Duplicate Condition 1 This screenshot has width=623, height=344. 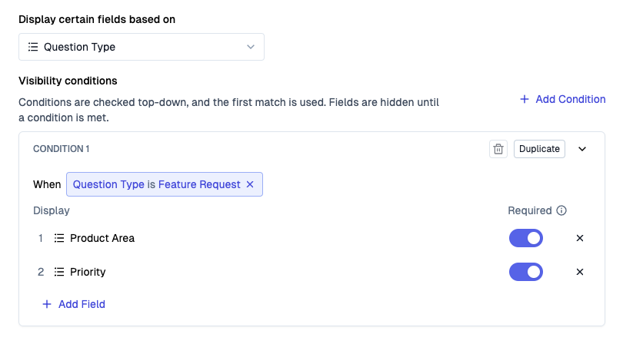tap(539, 149)
